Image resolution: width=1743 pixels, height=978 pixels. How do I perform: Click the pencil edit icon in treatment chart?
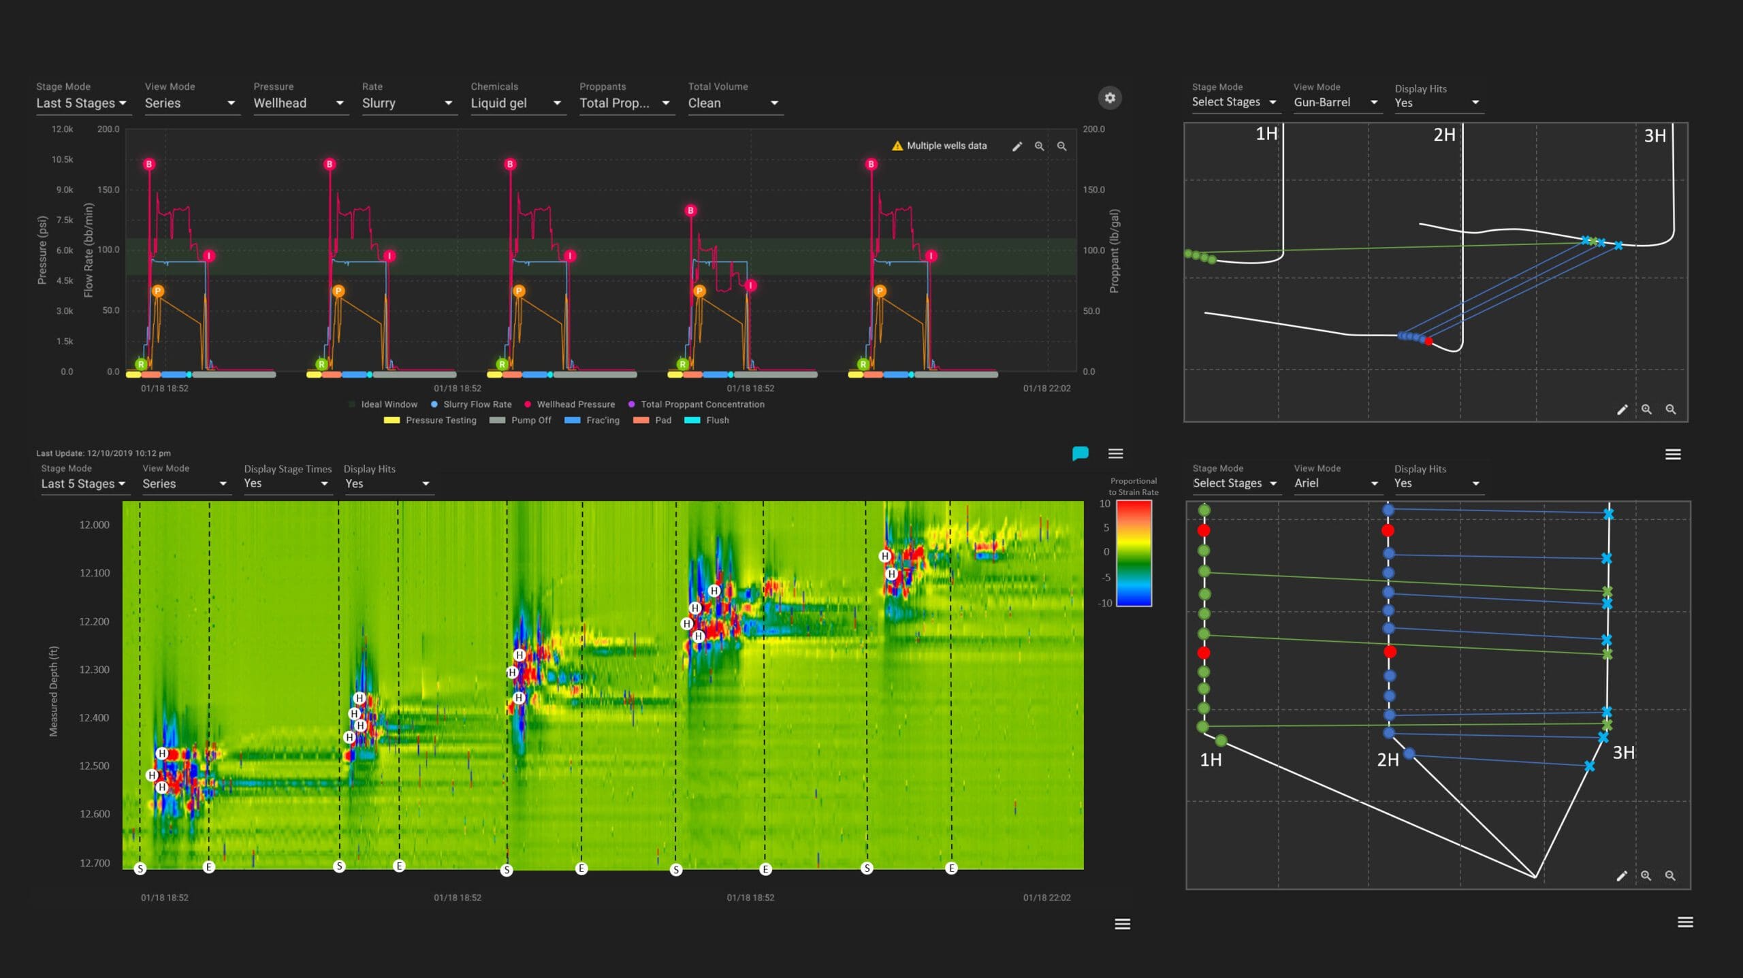1017,146
